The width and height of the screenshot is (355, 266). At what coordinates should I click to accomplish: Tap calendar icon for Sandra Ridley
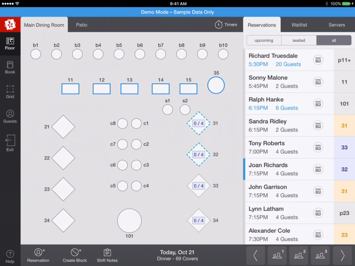318,125
